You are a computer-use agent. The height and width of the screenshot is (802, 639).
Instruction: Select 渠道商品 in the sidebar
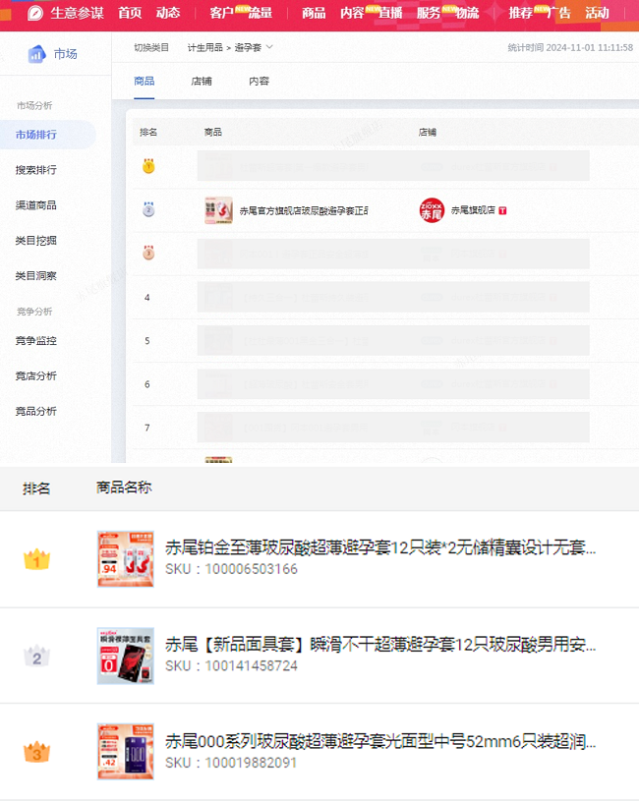click(x=35, y=205)
